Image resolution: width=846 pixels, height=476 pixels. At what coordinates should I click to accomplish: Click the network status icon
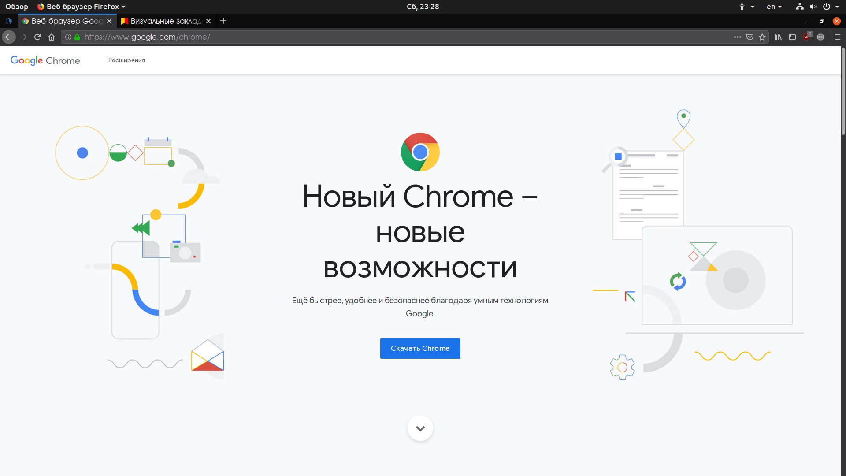(800, 7)
